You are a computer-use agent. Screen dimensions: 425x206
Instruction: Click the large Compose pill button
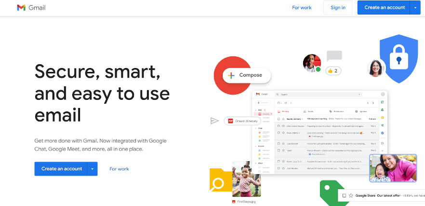coord(247,75)
